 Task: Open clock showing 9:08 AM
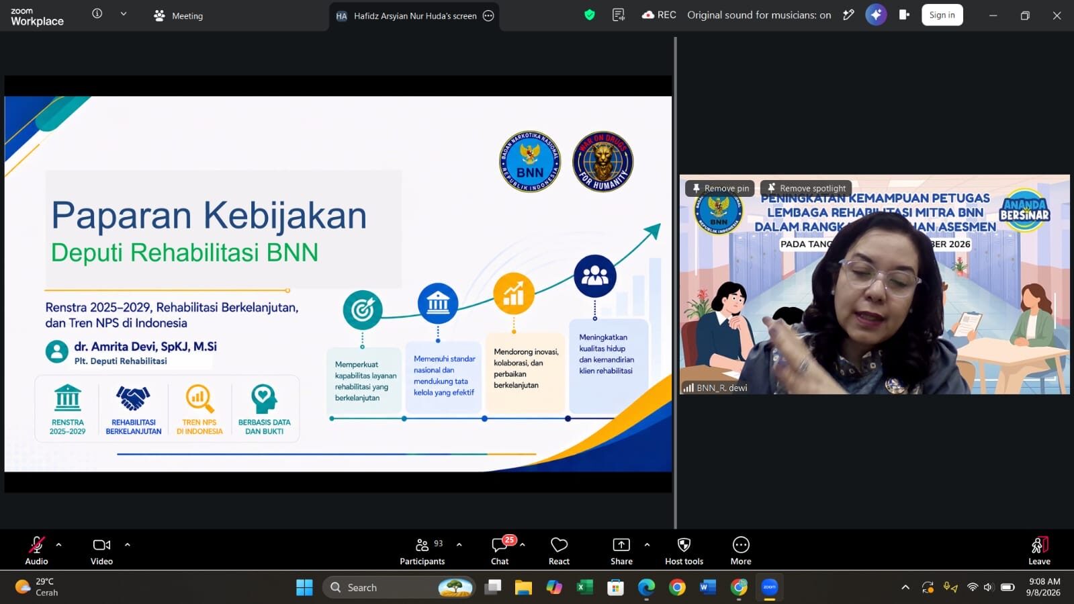click(1044, 587)
